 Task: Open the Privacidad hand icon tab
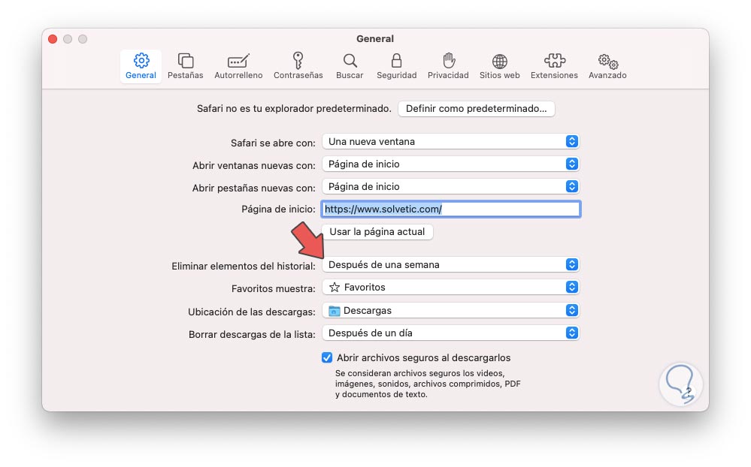448,66
